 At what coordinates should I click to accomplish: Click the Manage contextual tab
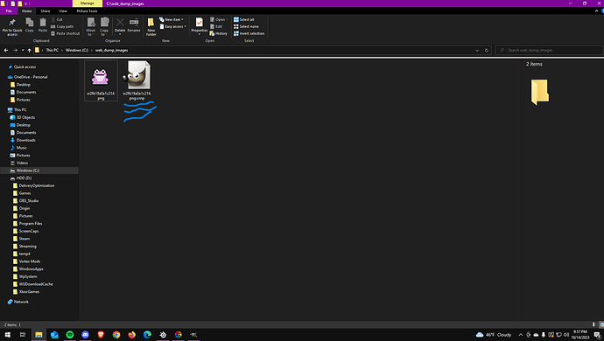(87, 3)
